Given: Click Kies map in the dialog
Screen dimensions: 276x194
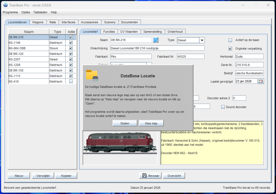Looking at the screenshot, I should (151, 123).
